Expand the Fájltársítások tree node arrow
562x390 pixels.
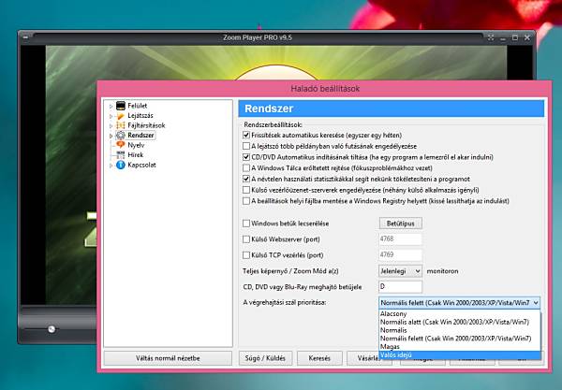pyautogui.click(x=111, y=126)
